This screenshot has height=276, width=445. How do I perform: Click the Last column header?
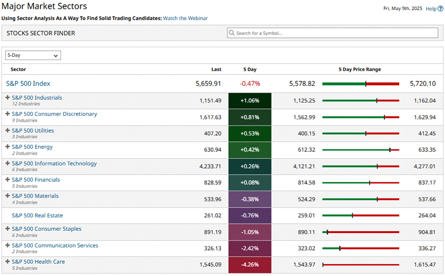click(216, 69)
